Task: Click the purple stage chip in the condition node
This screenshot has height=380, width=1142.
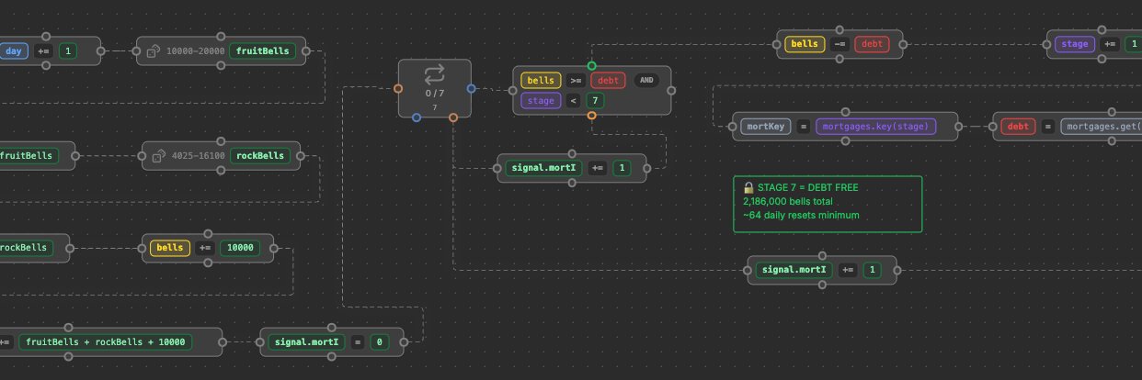Action: click(541, 101)
